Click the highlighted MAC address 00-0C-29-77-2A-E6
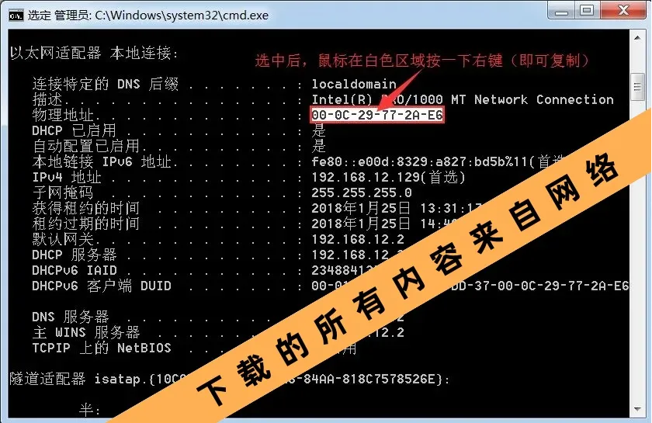Viewport: 652px width, 423px height. click(377, 115)
